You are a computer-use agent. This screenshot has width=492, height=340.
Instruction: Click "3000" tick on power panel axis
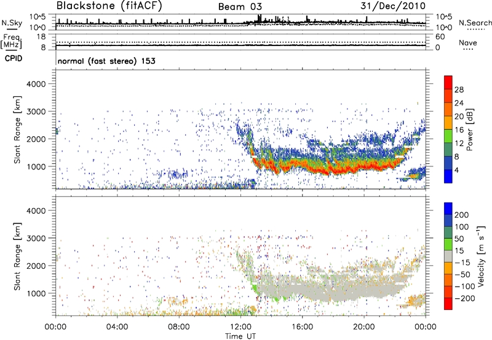tap(36, 112)
